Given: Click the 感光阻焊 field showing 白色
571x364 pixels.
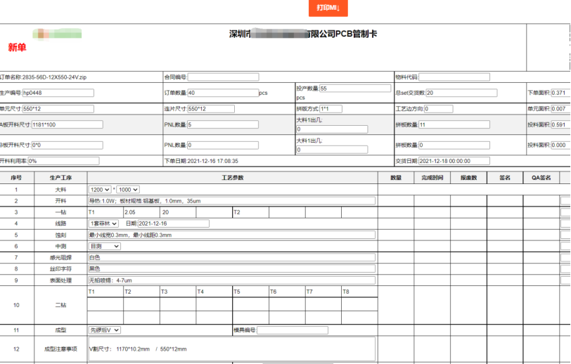Looking at the screenshot, I should [231, 257].
